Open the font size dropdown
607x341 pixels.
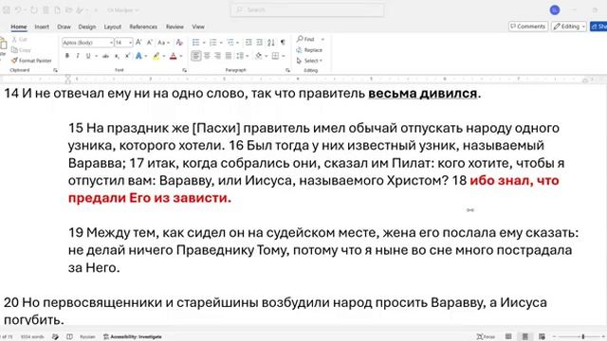[x=131, y=42]
